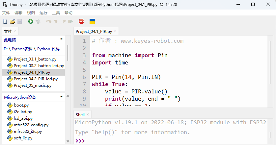Click the Python_代码 path link
Image resolution: width=276 pixels, height=145 pixels.
pyautogui.click(x=48, y=49)
